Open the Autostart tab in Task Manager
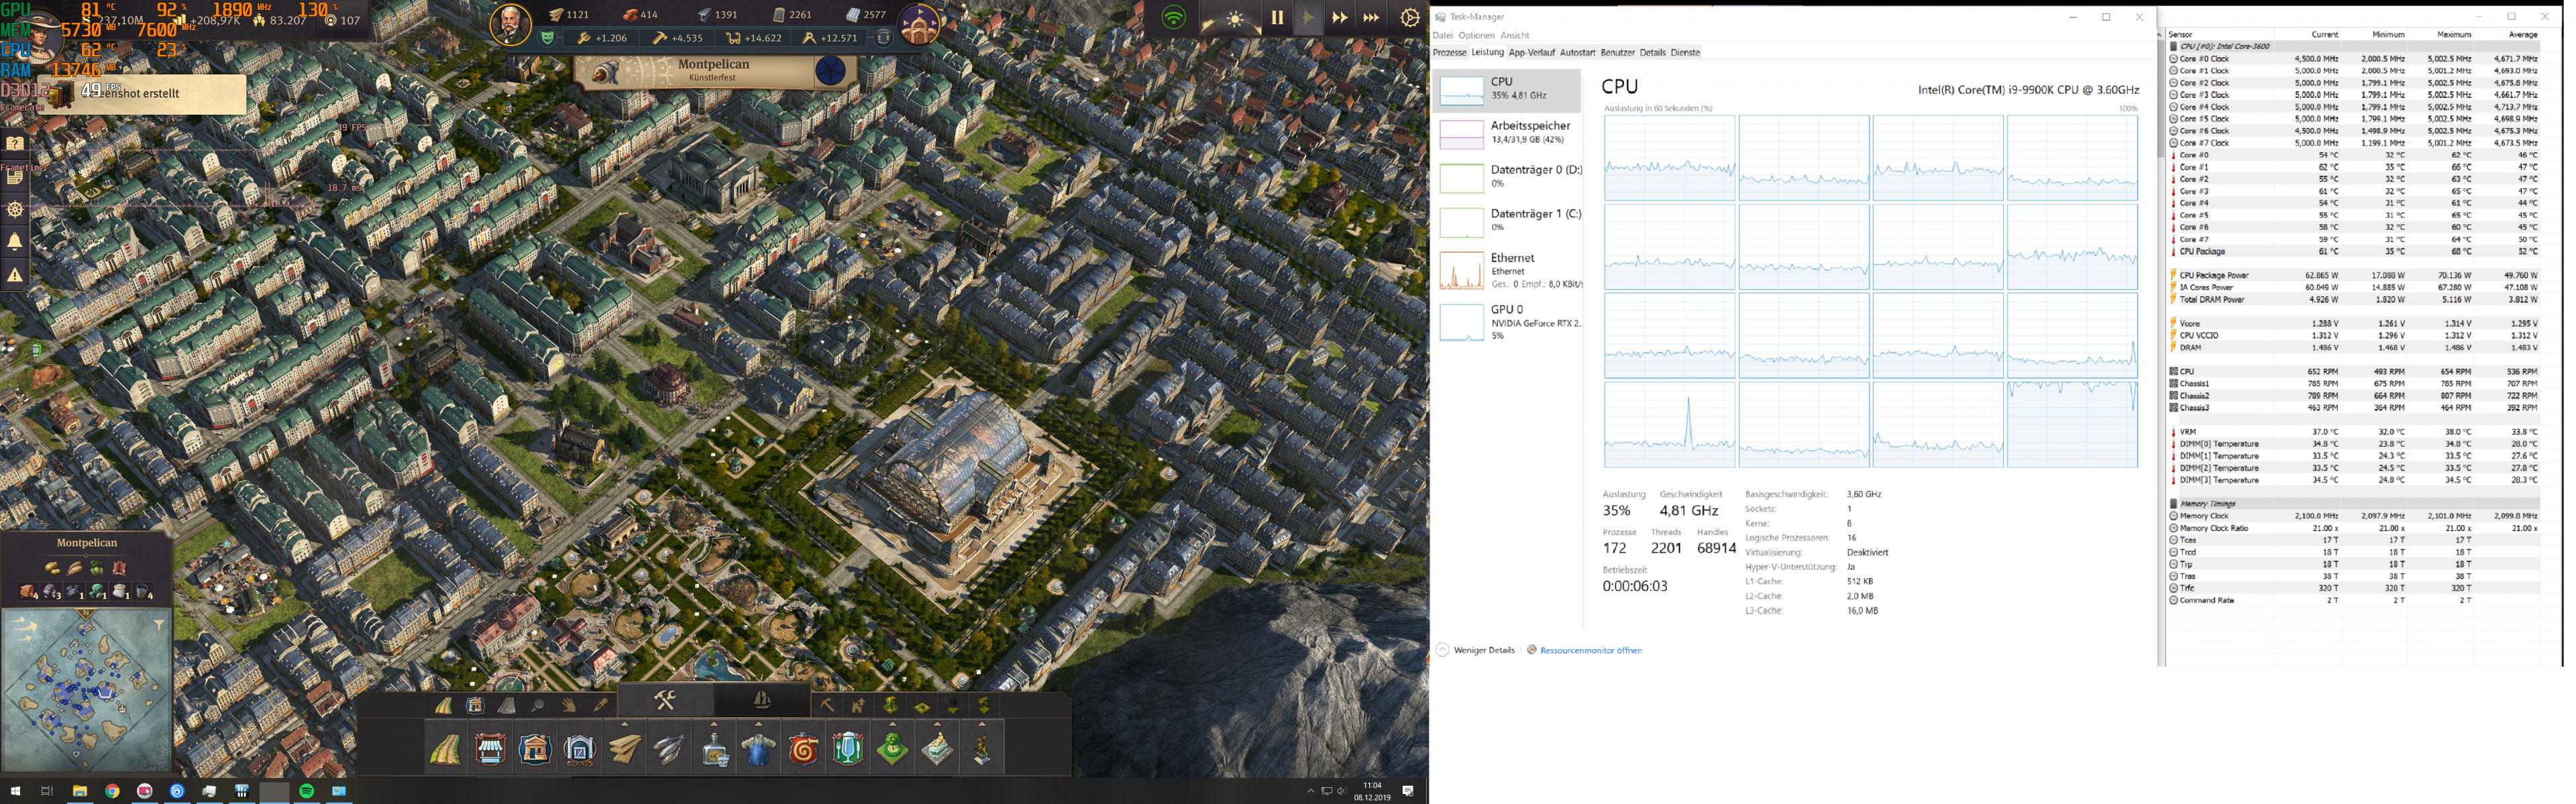The width and height of the screenshot is (2576, 804). coord(1577,53)
